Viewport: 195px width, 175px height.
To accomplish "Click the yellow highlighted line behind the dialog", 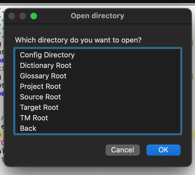I will [193, 134].
